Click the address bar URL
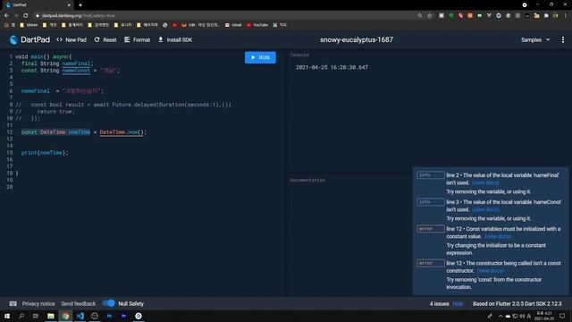Image resolution: width=572 pixels, height=322 pixels. coord(78,16)
